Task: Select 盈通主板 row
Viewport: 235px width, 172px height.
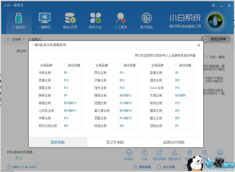Action: [x=171, y=73]
